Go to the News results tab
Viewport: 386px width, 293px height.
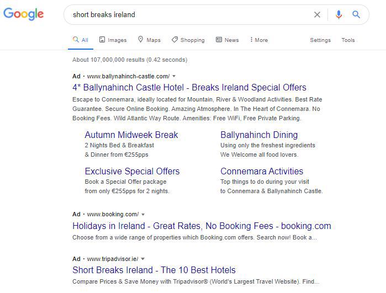[x=228, y=40]
